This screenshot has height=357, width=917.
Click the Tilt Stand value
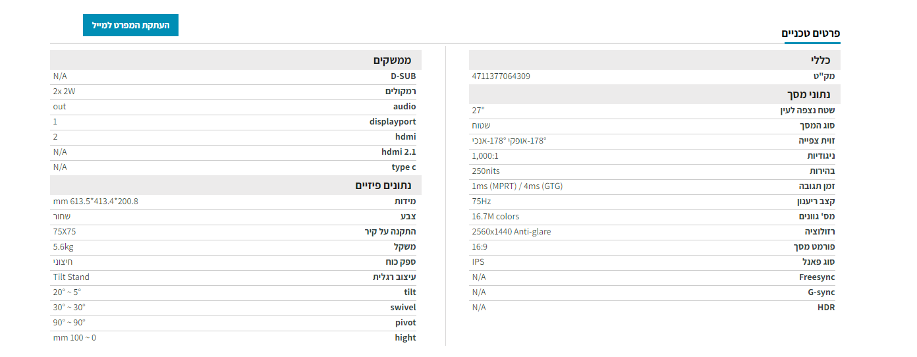point(71,277)
